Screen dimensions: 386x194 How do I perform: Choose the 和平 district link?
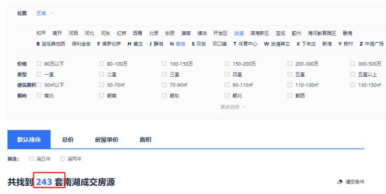pyautogui.click(x=41, y=33)
